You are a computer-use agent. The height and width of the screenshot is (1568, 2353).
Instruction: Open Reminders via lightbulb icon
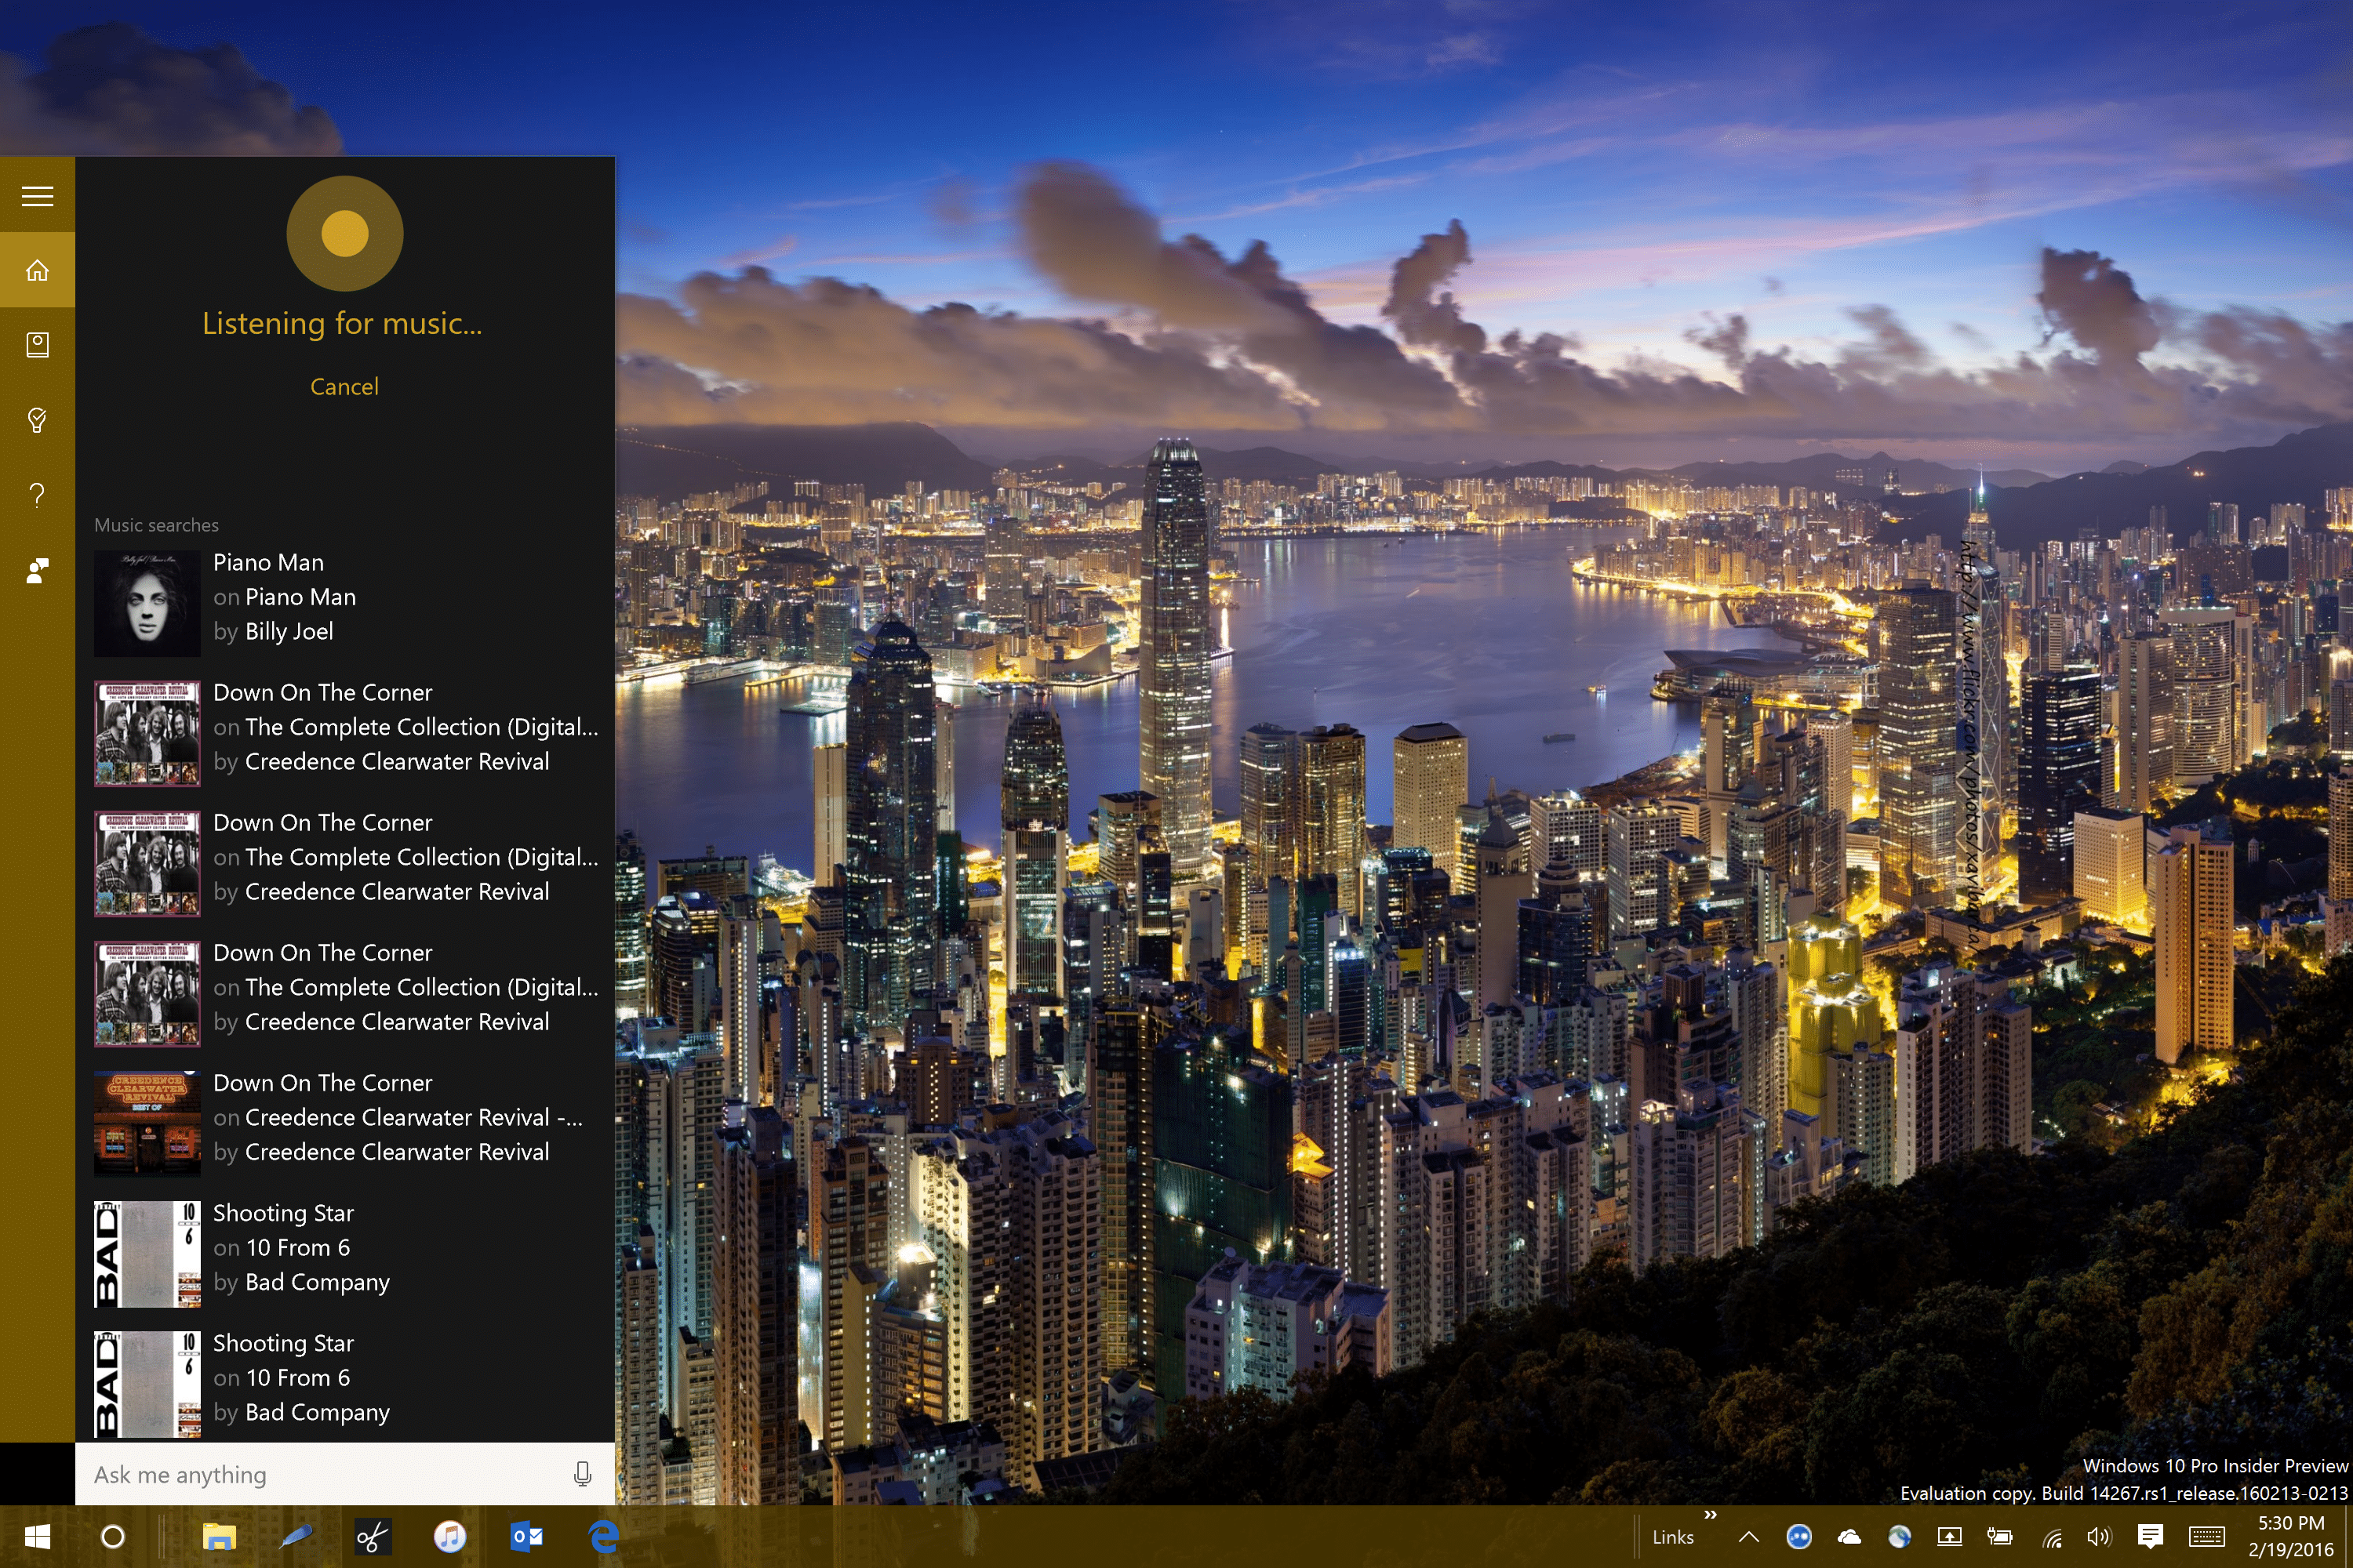37,420
